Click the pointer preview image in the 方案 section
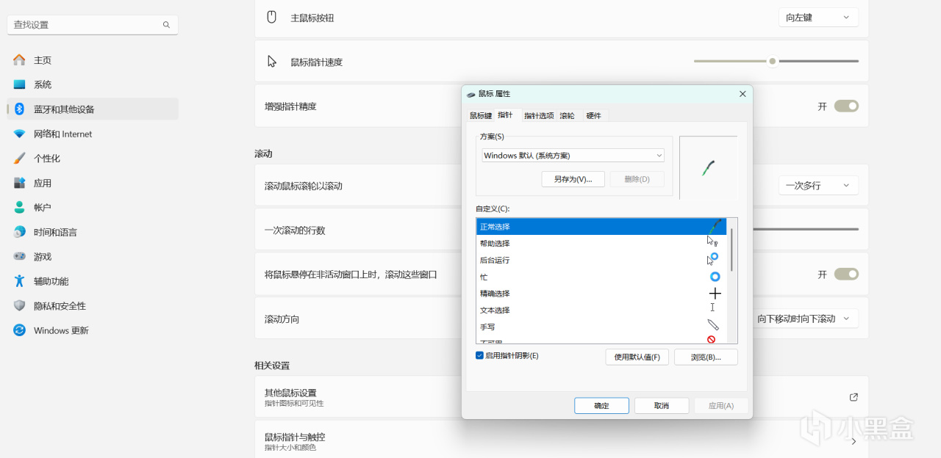This screenshot has height=458, width=941. (708, 167)
